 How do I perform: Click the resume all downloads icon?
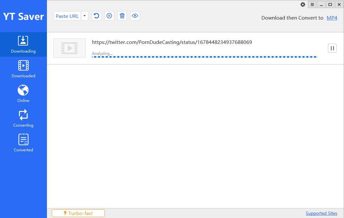(x=96, y=16)
